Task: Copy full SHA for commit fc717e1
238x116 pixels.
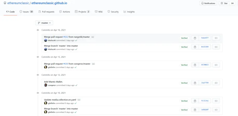Action: [195, 101]
